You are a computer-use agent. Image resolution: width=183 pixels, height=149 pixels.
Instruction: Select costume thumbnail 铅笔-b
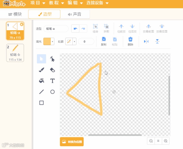[15, 53]
